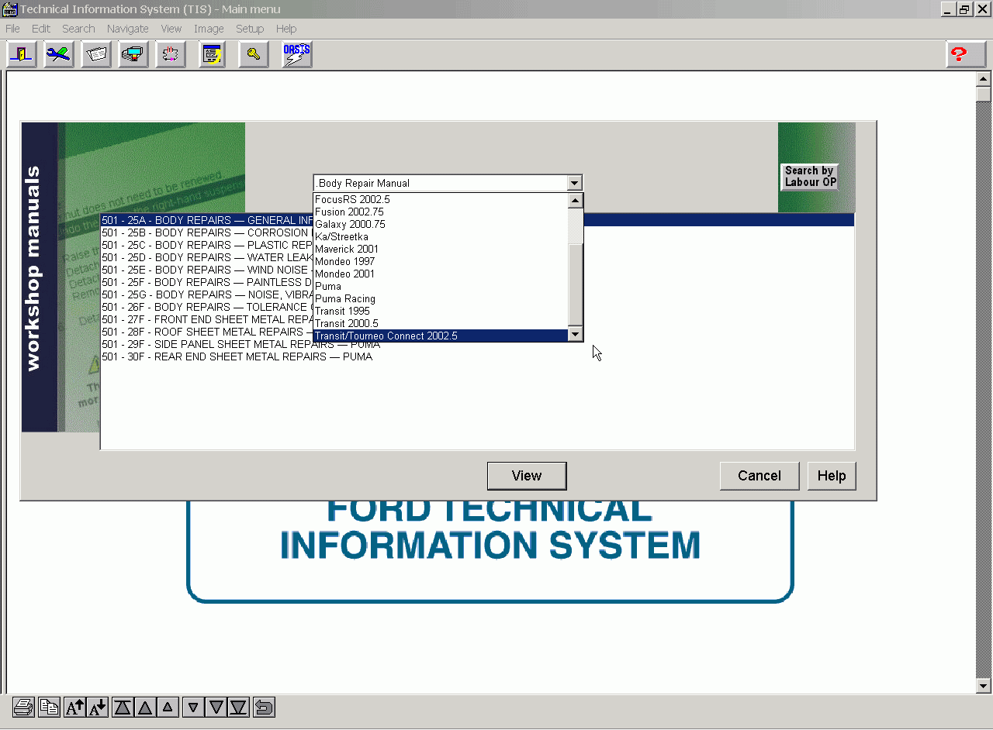Select Mondeo 2001 from vehicle list
Screen dimensions: 993x730
(x=344, y=274)
